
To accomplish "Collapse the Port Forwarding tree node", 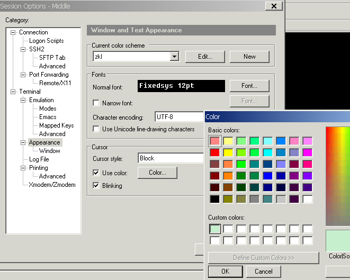I will (x=23, y=75).
